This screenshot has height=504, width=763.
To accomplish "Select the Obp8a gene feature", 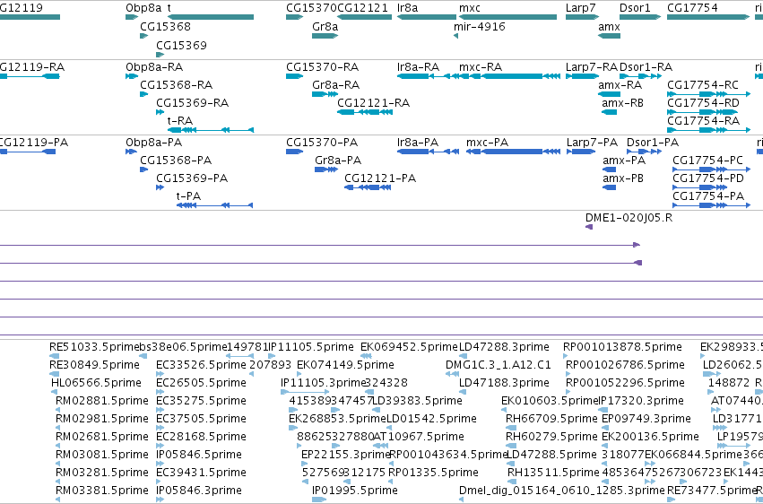I will 132,17.
